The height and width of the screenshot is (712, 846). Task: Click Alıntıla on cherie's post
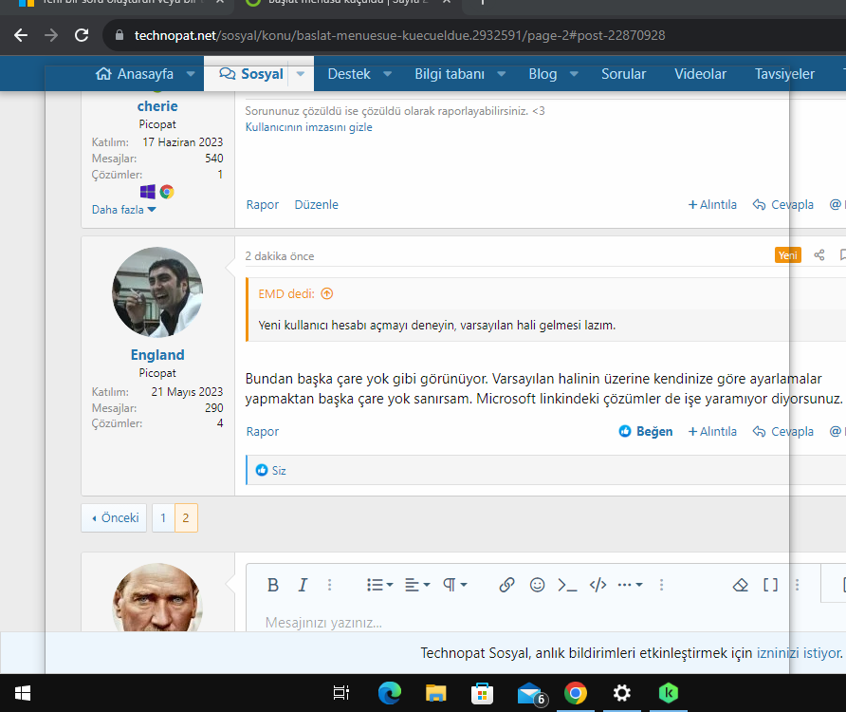click(712, 205)
